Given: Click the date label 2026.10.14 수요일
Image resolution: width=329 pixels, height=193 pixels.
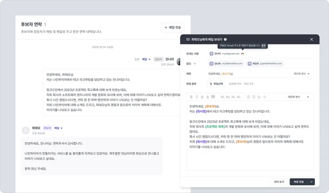Looking at the screenshot, I should click(103, 47).
